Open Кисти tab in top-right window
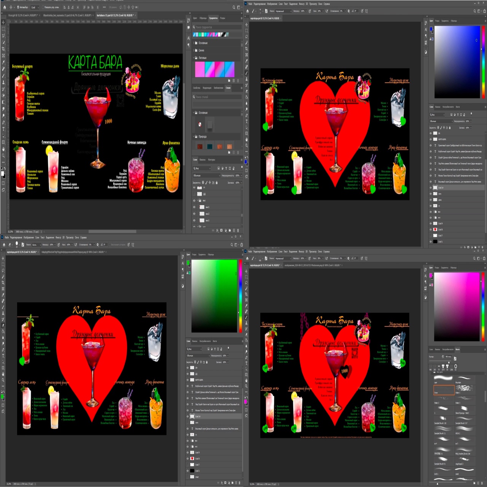Viewport: 487px width, 487px height. point(458,107)
